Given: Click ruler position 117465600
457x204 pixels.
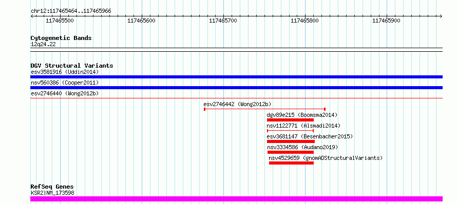Looking at the screenshot, I should click(142, 21).
